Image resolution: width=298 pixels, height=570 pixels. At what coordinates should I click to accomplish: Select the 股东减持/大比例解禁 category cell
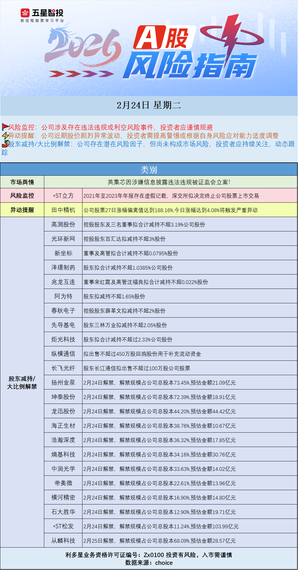22,382
